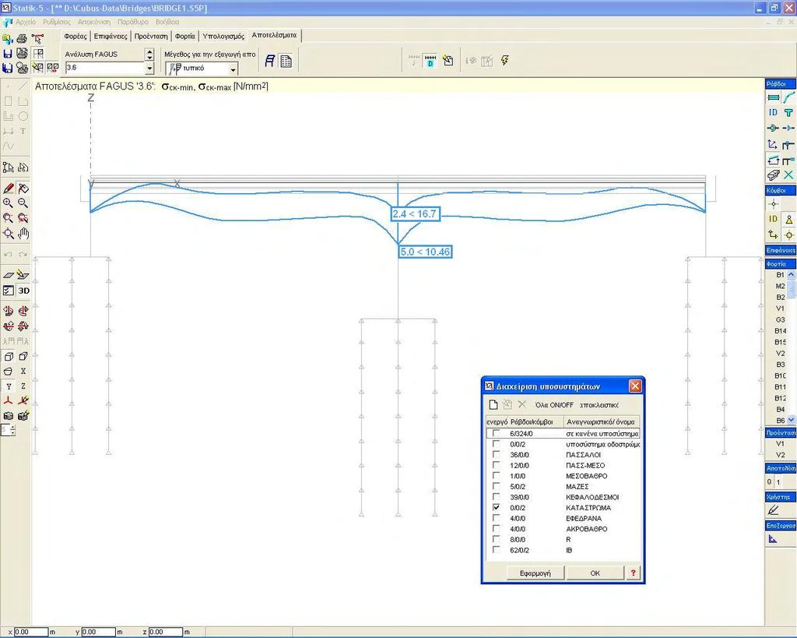
Task: Click the camera snapshot icon
Action: tap(8, 416)
